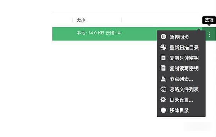The height and width of the screenshot is (137, 216).
Task: Select 暂停同步 menu entry
Action: (179, 37)
